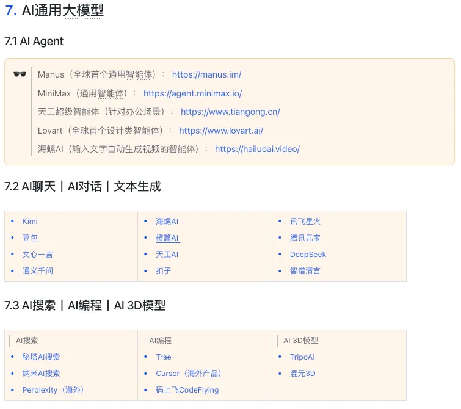This screenshot has width=461, height=409.
Task: Open the 通义千问 link
Action: [38, 271]
